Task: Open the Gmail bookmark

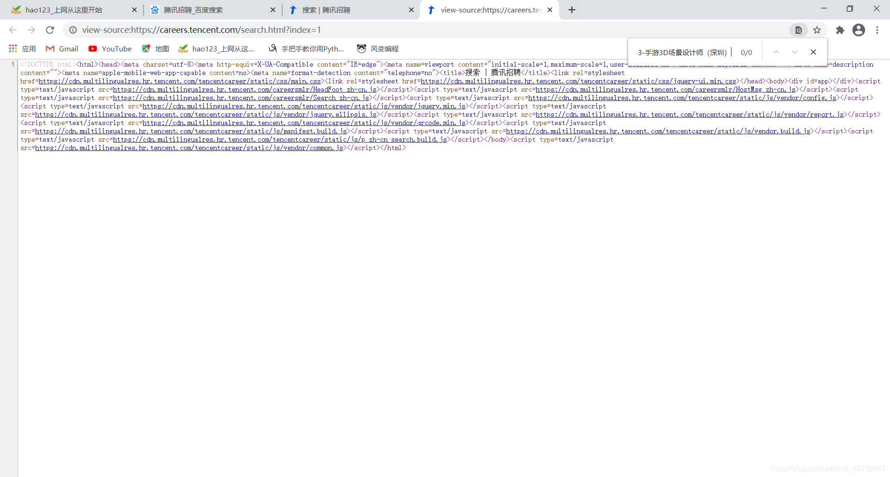Action: point(62,49)
